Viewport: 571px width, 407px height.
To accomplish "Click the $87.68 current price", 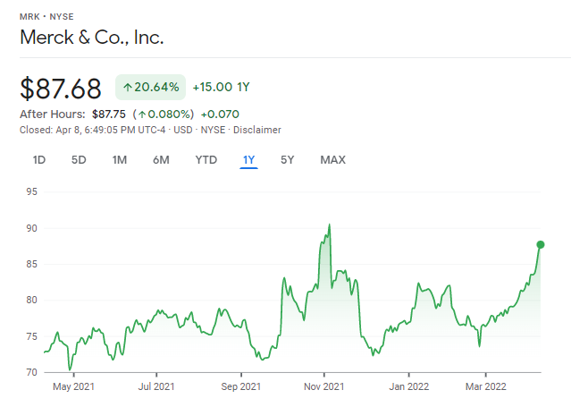I will (x=61, y=89).
